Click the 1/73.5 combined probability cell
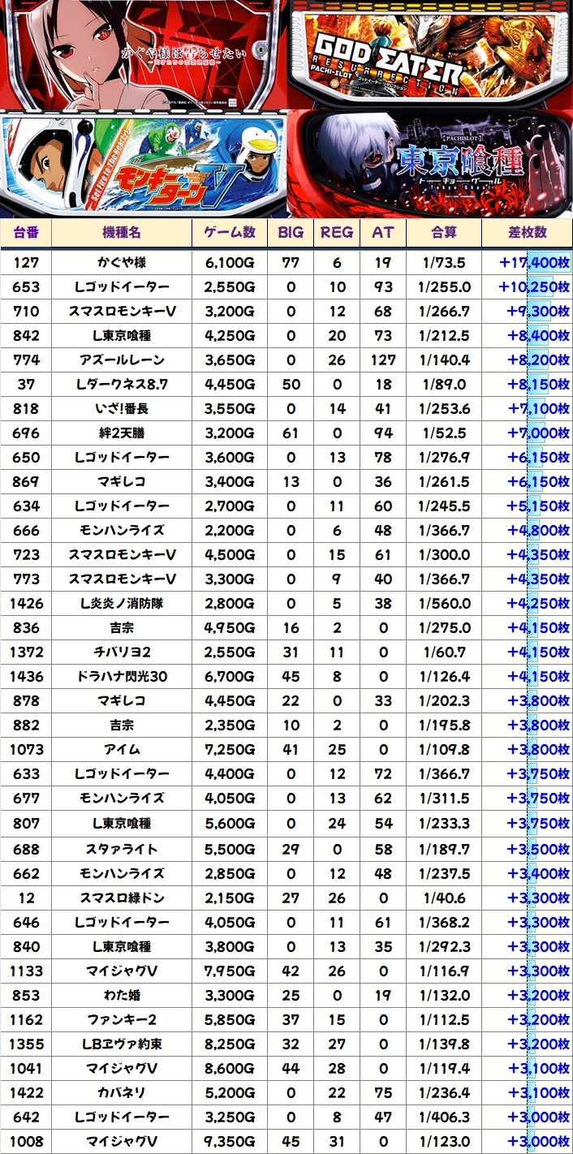 pyautogui.click(x=444, y=263)
